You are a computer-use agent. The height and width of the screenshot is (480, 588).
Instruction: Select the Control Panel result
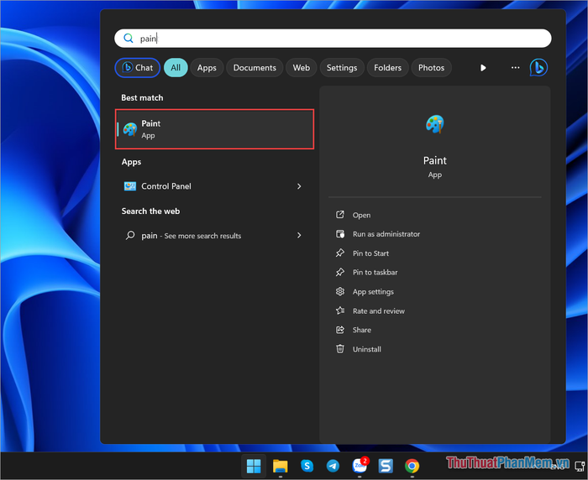tap(214, 186)
